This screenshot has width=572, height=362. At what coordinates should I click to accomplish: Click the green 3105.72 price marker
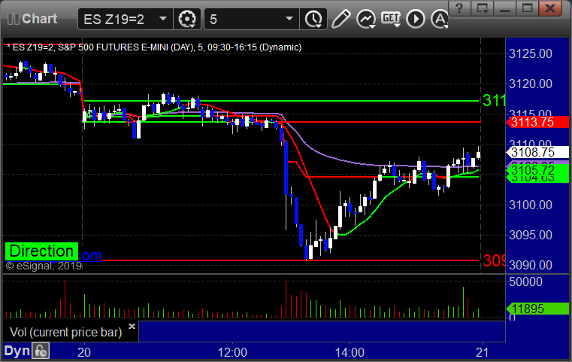coord(537,170)
